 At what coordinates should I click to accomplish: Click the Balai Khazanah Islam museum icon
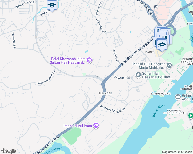89,60
